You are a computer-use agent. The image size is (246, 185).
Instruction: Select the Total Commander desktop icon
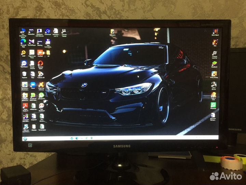(48, 42)
